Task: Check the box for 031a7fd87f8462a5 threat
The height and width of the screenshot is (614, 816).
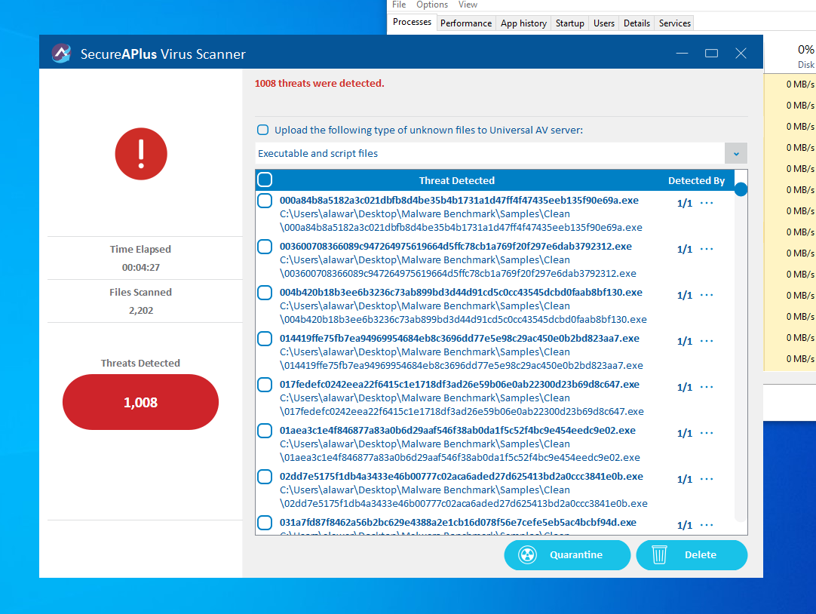Action: 265,523
